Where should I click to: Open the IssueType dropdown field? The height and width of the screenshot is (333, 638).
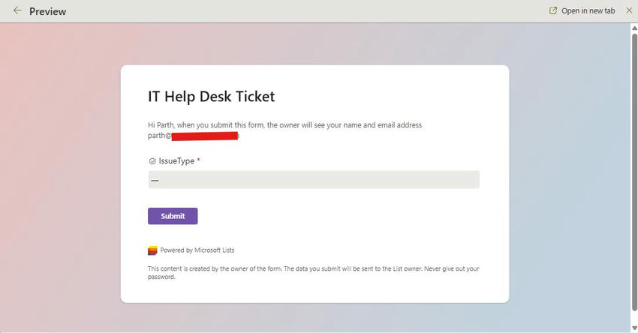pyautogui.click(x=313, y=180)
